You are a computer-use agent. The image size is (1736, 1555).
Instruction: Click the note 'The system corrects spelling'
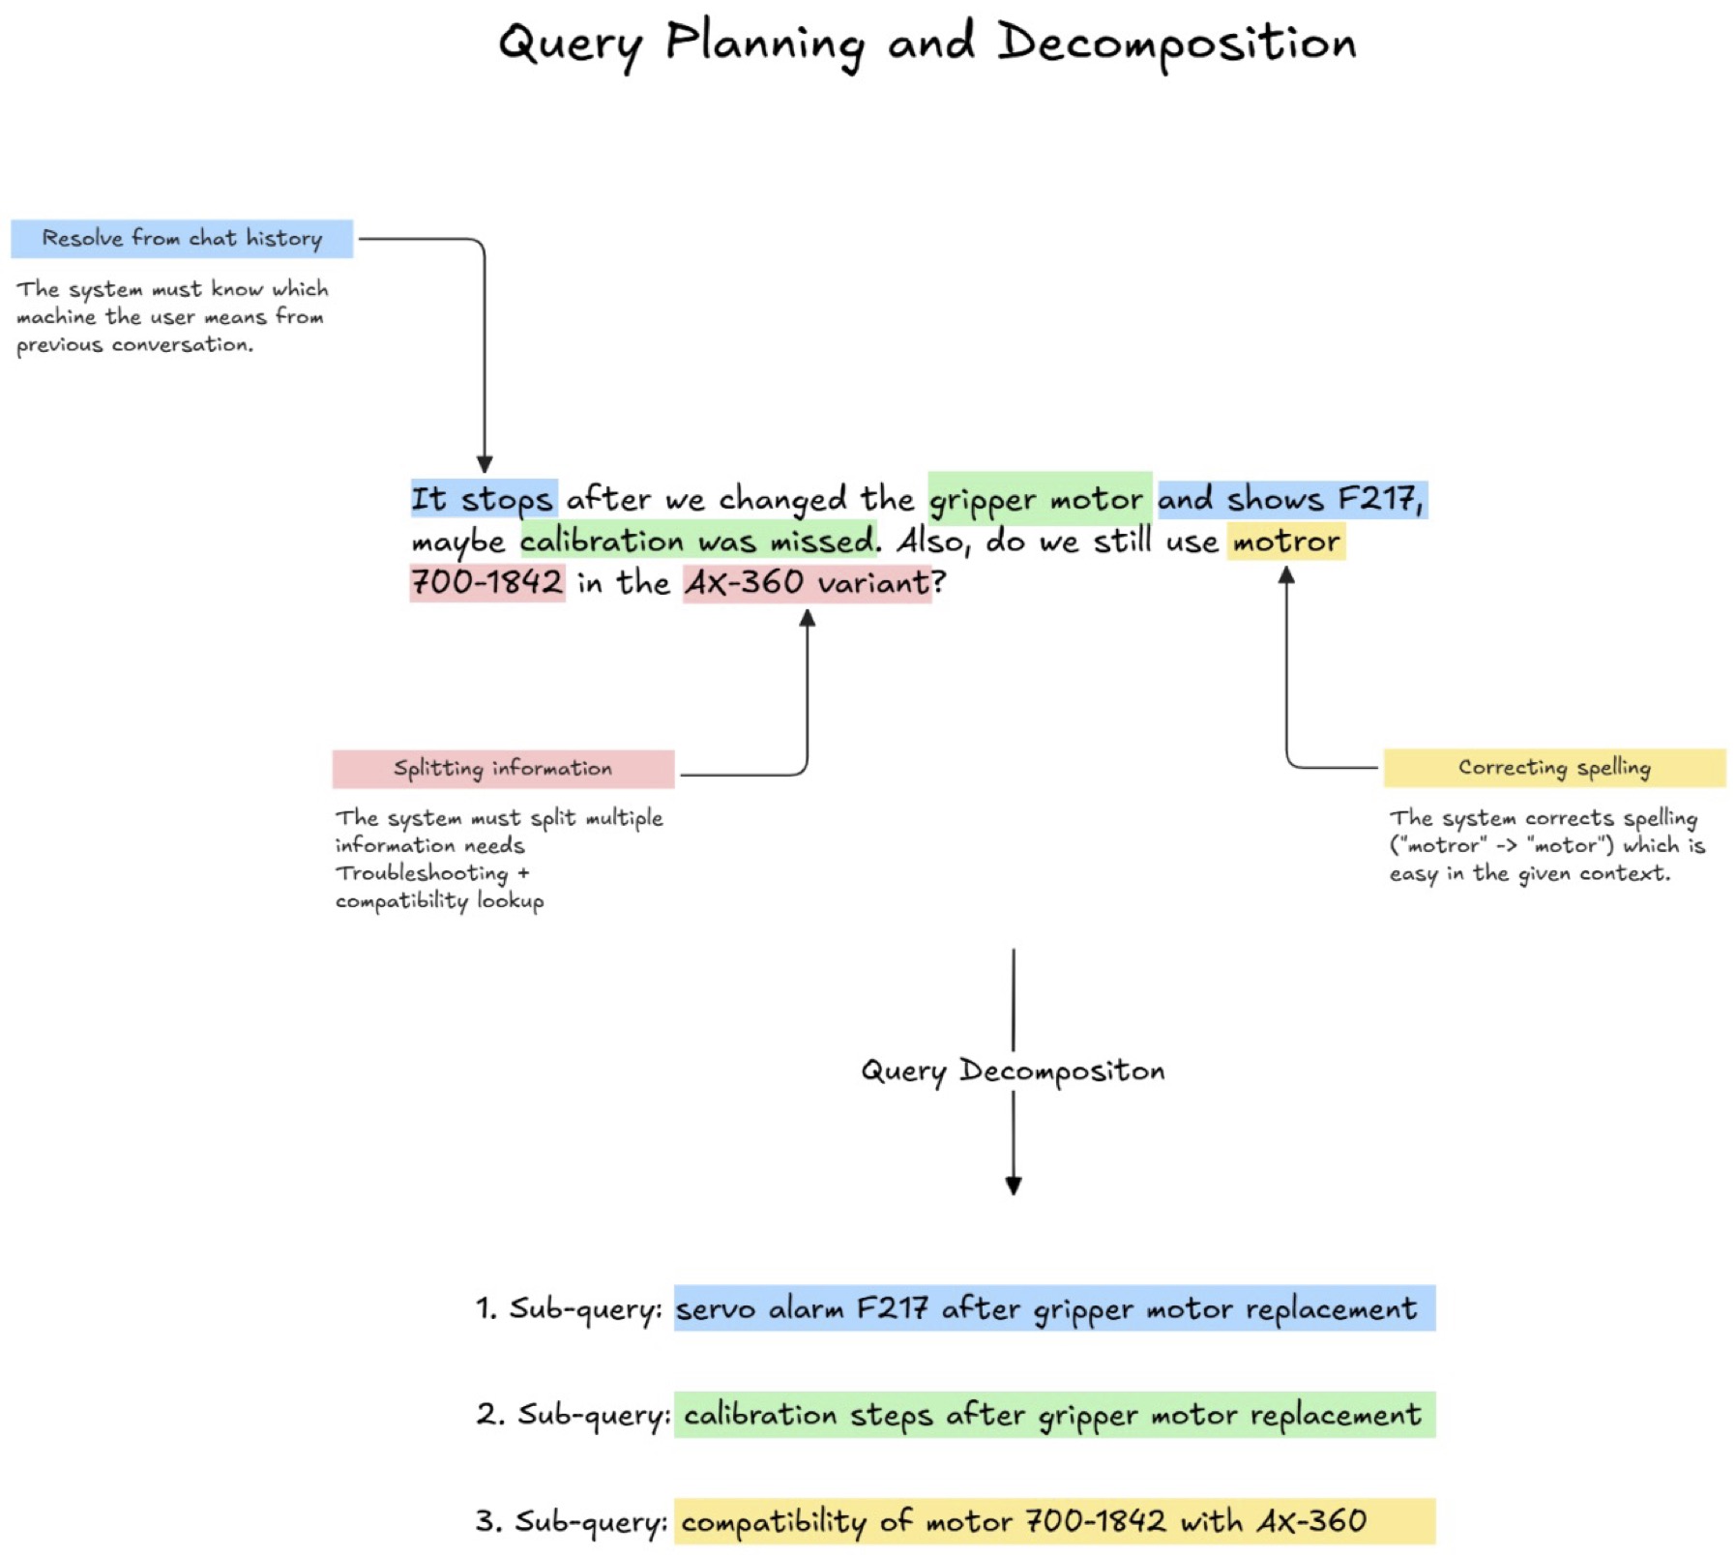tap(1547, 845)
